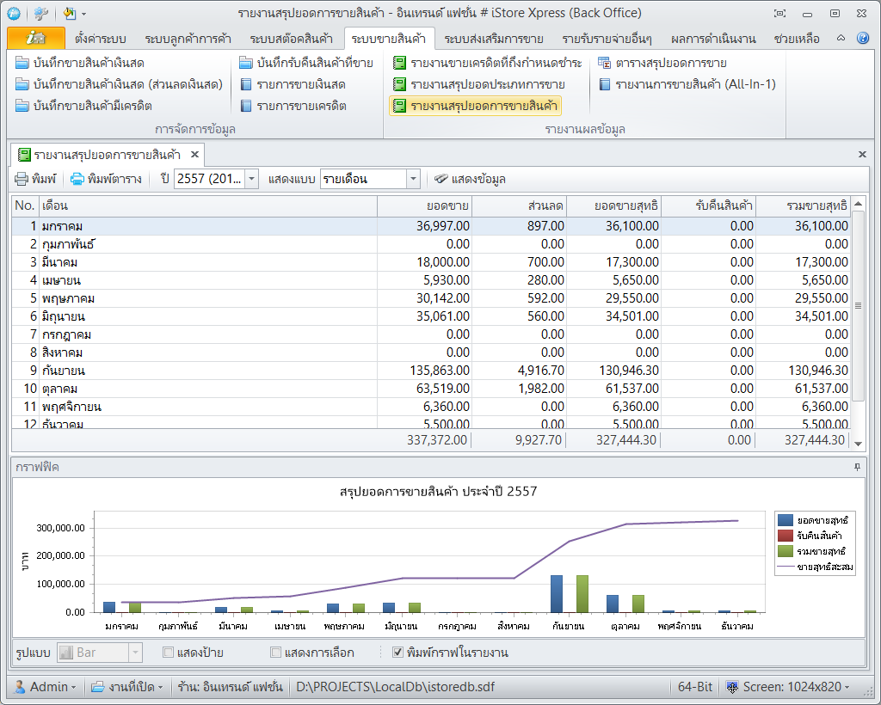The width and height of the screenshot is (881, 705).
Task: Open รายงานขายเครดิตที่ถึงกำหนดชำระ report
Action: tap(487, 63)
